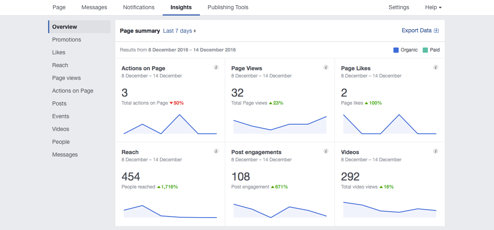Open the Videos card title

(350, 152)
